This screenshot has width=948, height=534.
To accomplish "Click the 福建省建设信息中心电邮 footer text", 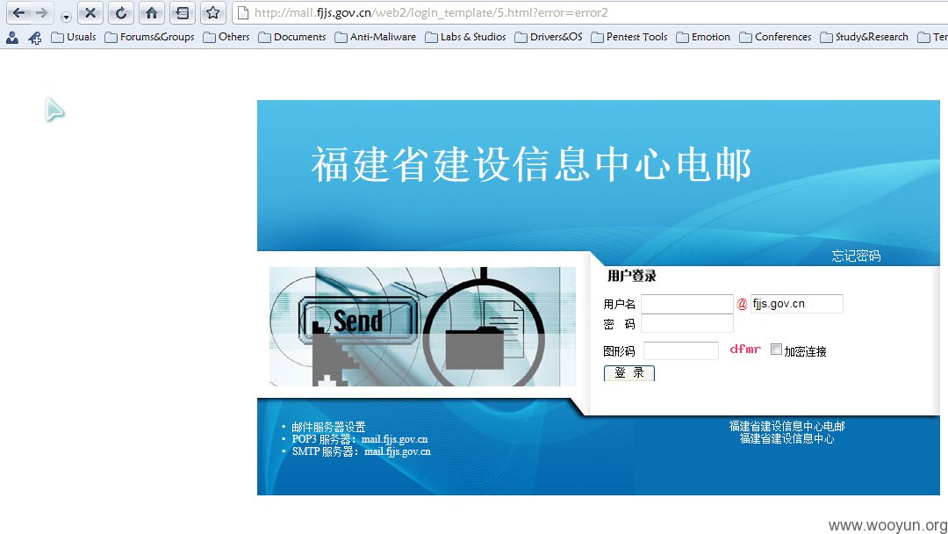I will (x=786, y=426).
